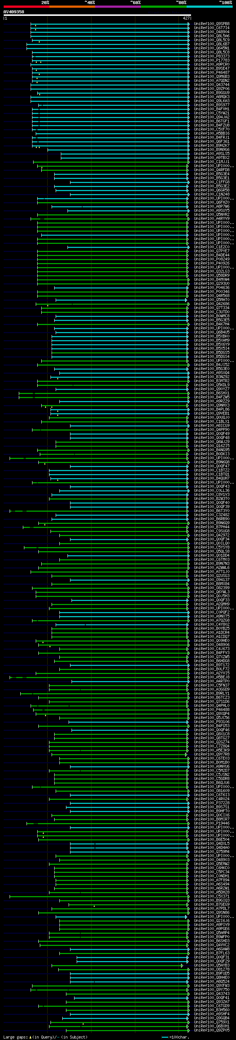Open hit UniRef100_C1N248
236x1040 pixels.
pos(212,194)
